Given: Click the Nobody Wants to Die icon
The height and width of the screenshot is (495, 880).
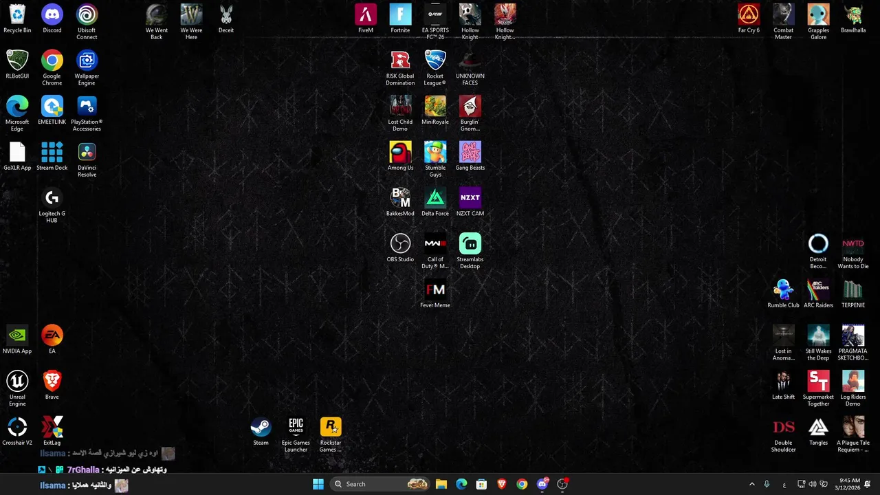Looking at the screenshot, I should 853,252.
